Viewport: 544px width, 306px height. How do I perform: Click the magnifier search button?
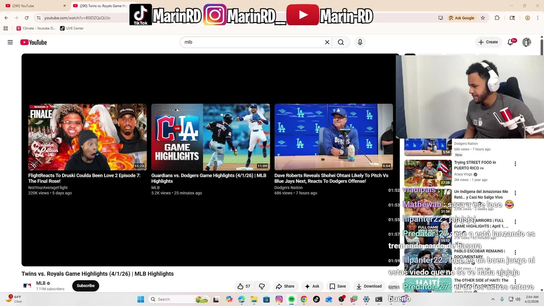tap(341, 42)
